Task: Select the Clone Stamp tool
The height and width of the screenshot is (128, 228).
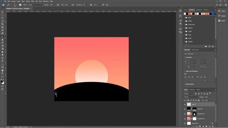Action: click(x=2, y=39)
